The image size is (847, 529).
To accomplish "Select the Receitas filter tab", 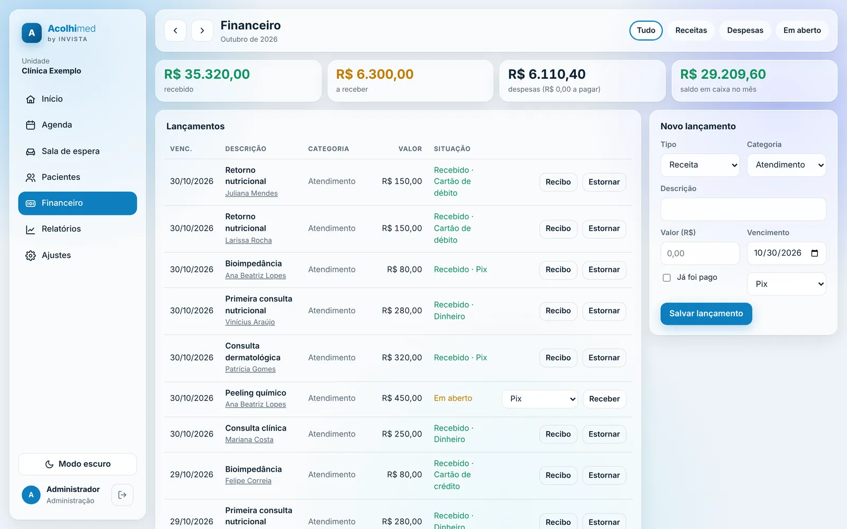I will 691,31.
